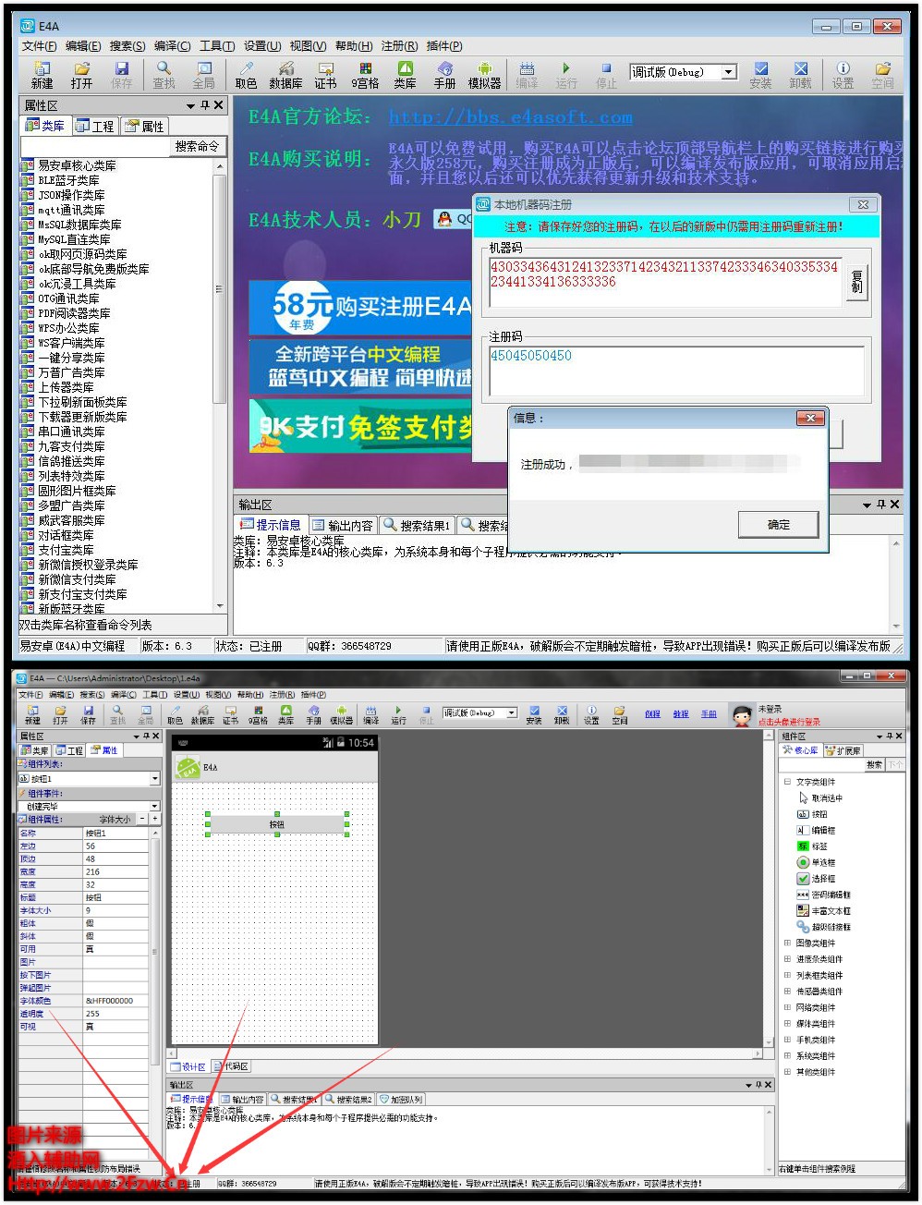Expand 系统类组件 tree node
922x1205 pixels.
[x=787, y=1055]
